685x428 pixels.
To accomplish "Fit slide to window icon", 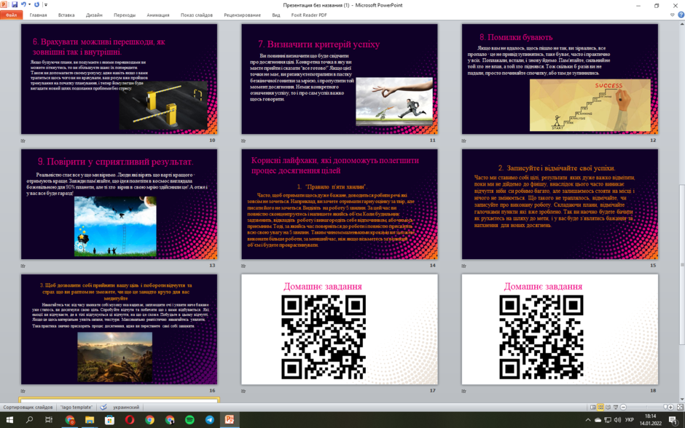I will tap(680, 407).
